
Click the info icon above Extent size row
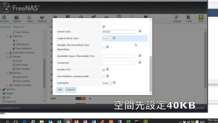104,27
